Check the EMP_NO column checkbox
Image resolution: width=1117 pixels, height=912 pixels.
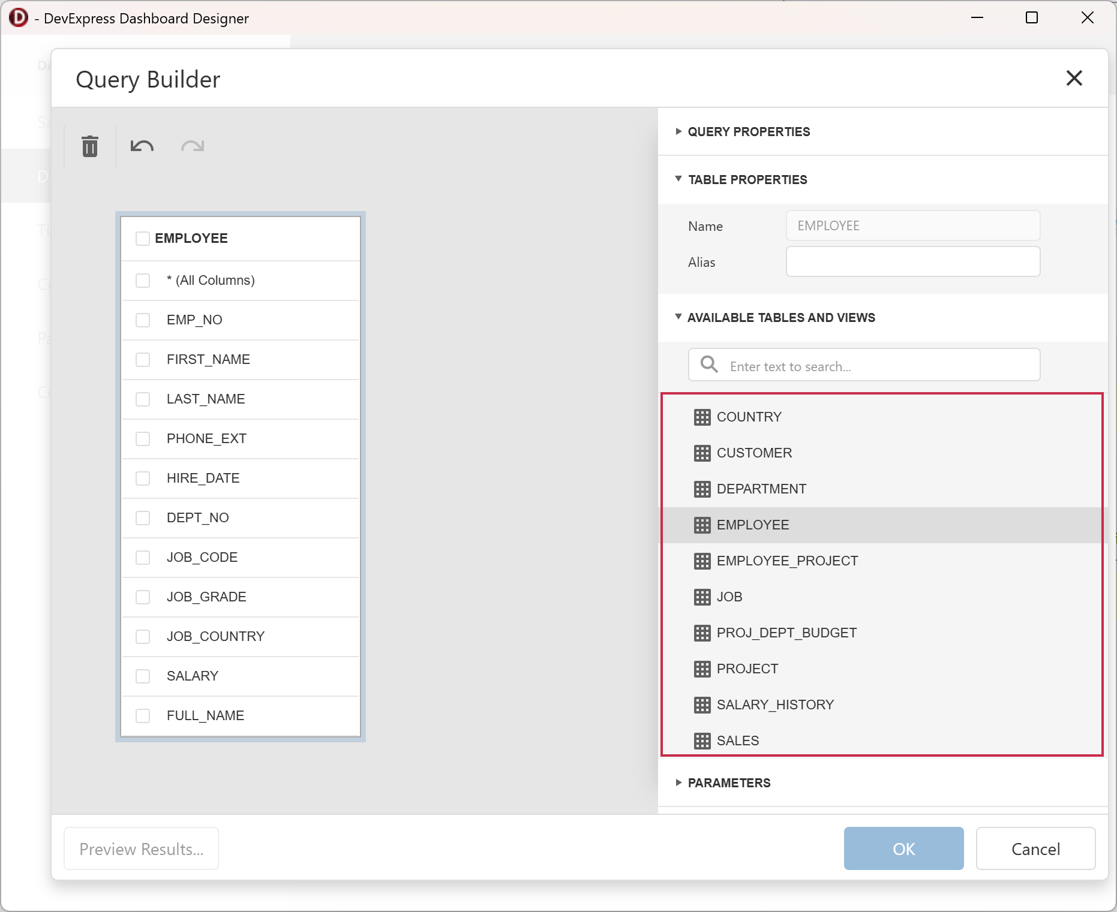[x=143, y=320]
